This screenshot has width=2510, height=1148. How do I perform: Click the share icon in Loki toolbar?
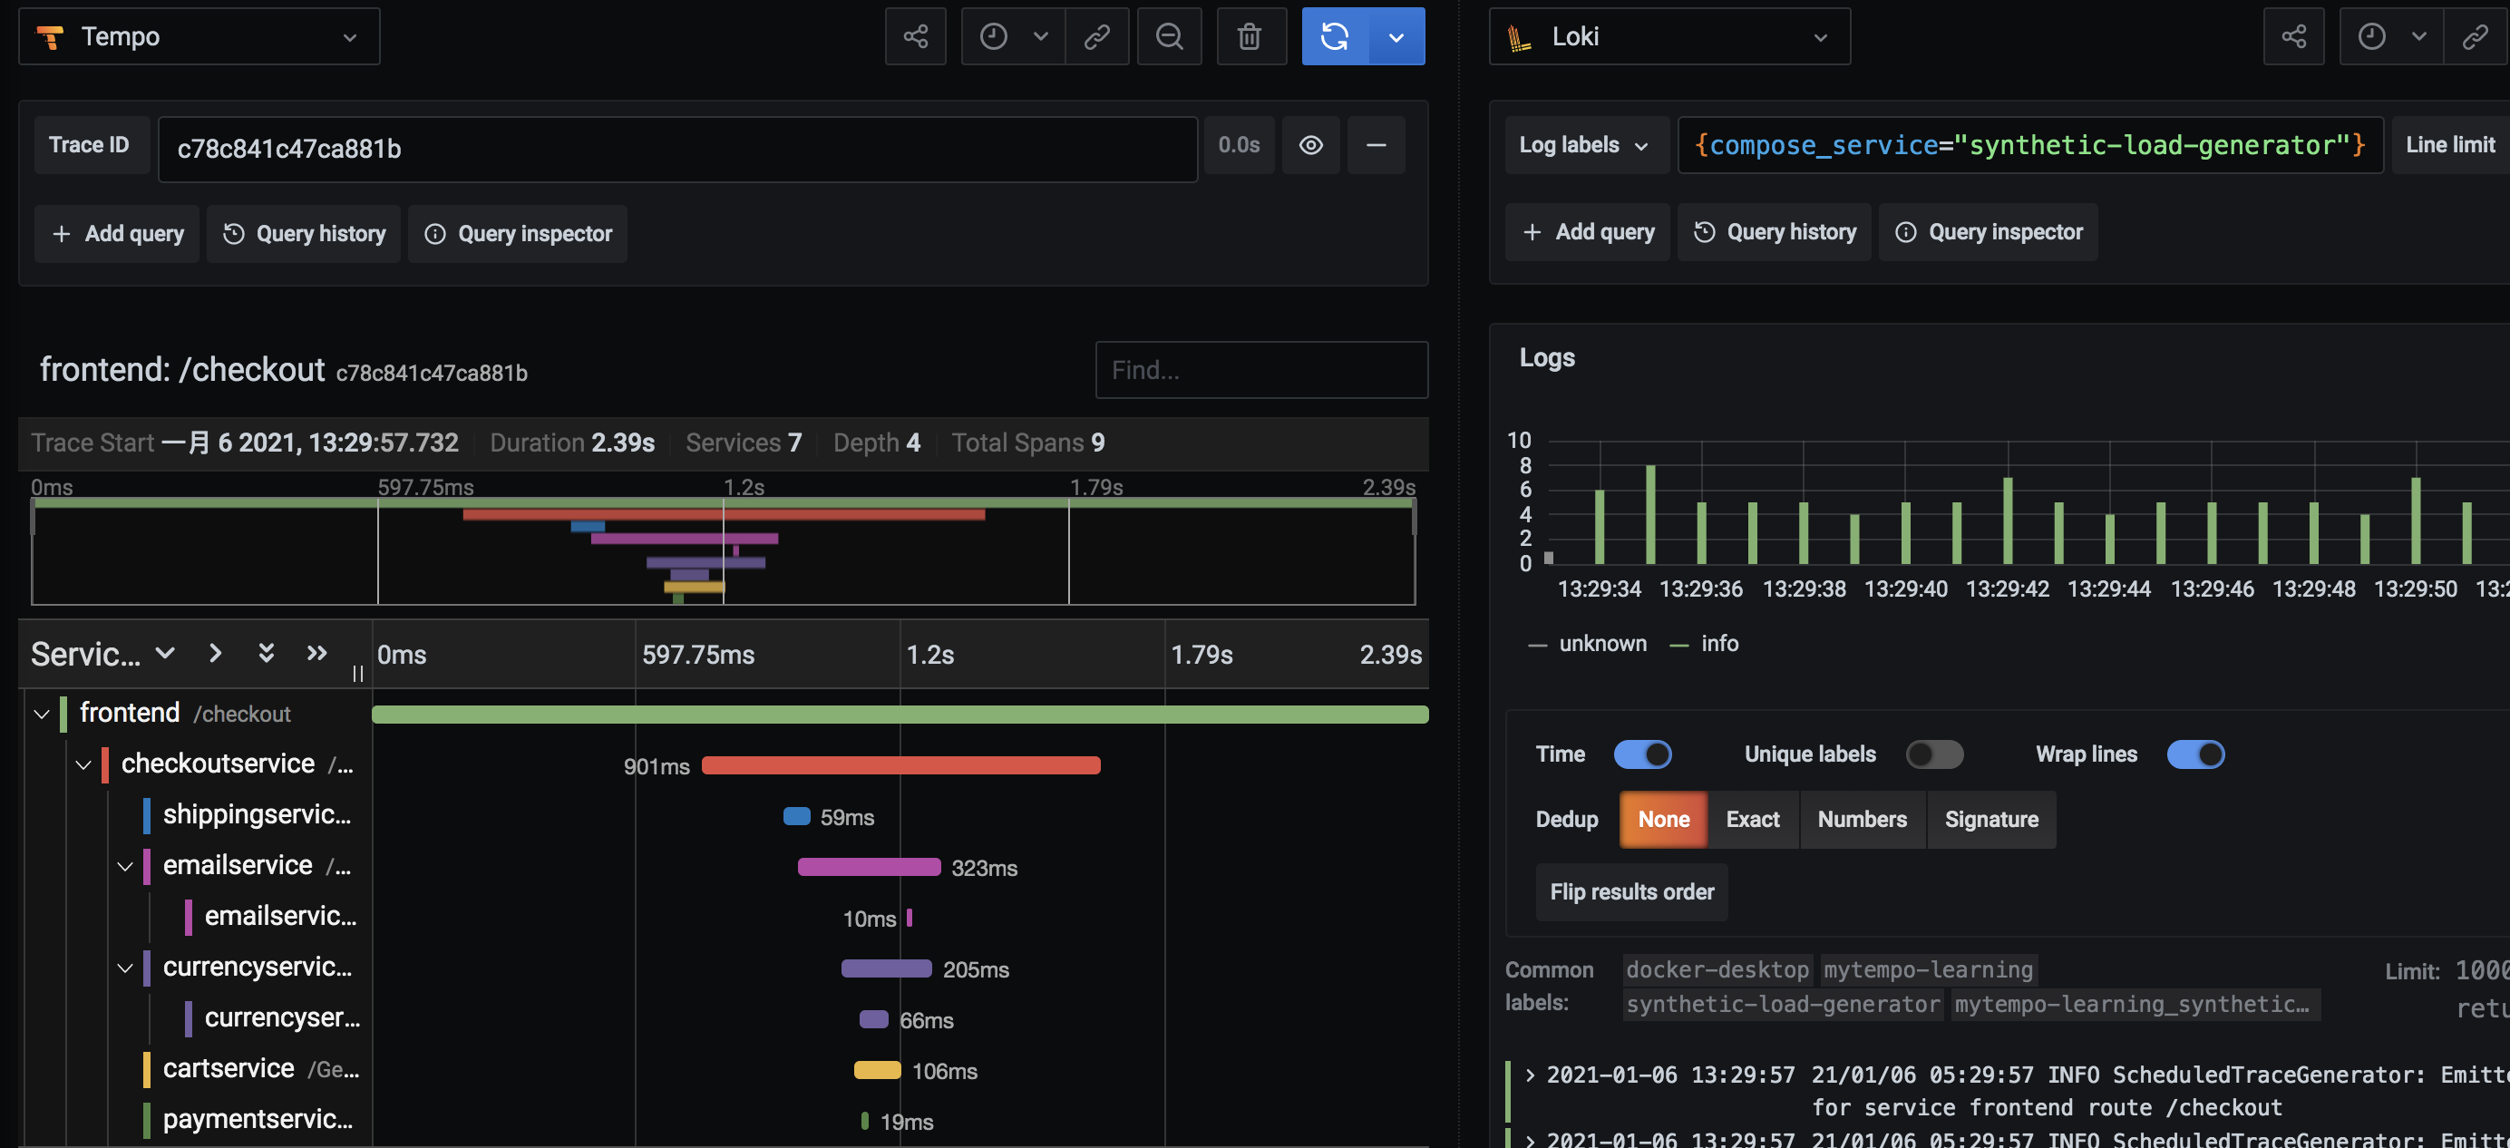2293,37
